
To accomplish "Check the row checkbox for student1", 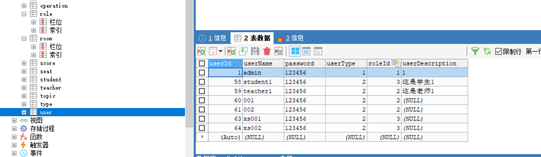I will coord(202,82).
